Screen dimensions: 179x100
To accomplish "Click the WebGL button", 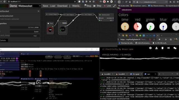I will tap(76, 6).
